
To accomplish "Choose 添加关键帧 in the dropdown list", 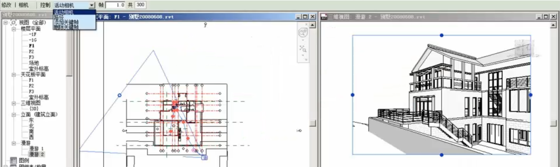I will 65,22.
